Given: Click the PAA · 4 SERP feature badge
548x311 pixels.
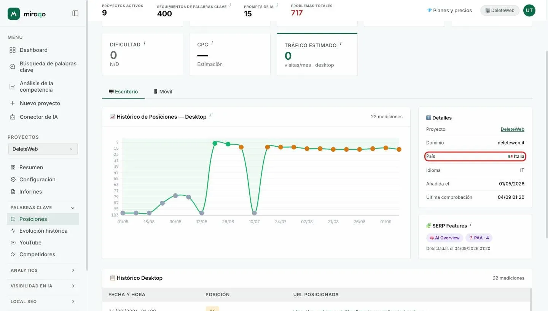Looking at the screenshot, I should point(479,238).
